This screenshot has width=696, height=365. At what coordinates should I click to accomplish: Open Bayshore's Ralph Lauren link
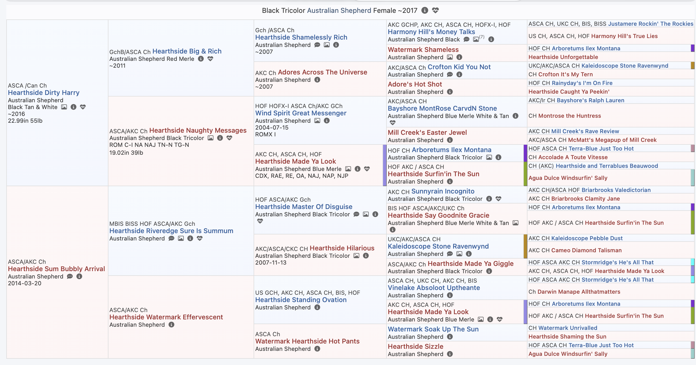pos(591,100)
